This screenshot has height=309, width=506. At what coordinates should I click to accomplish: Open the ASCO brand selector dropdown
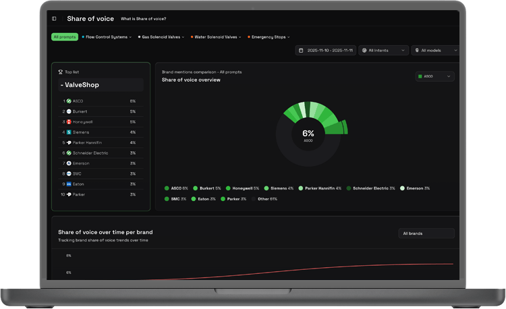tap(434, 76)
